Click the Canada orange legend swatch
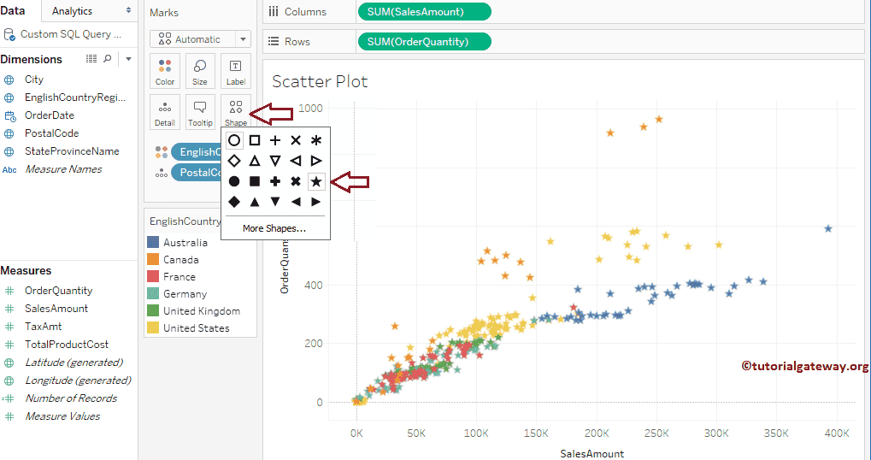Viewport: 871px width, 460px height. pyautogui.click(x=153, y=260)
